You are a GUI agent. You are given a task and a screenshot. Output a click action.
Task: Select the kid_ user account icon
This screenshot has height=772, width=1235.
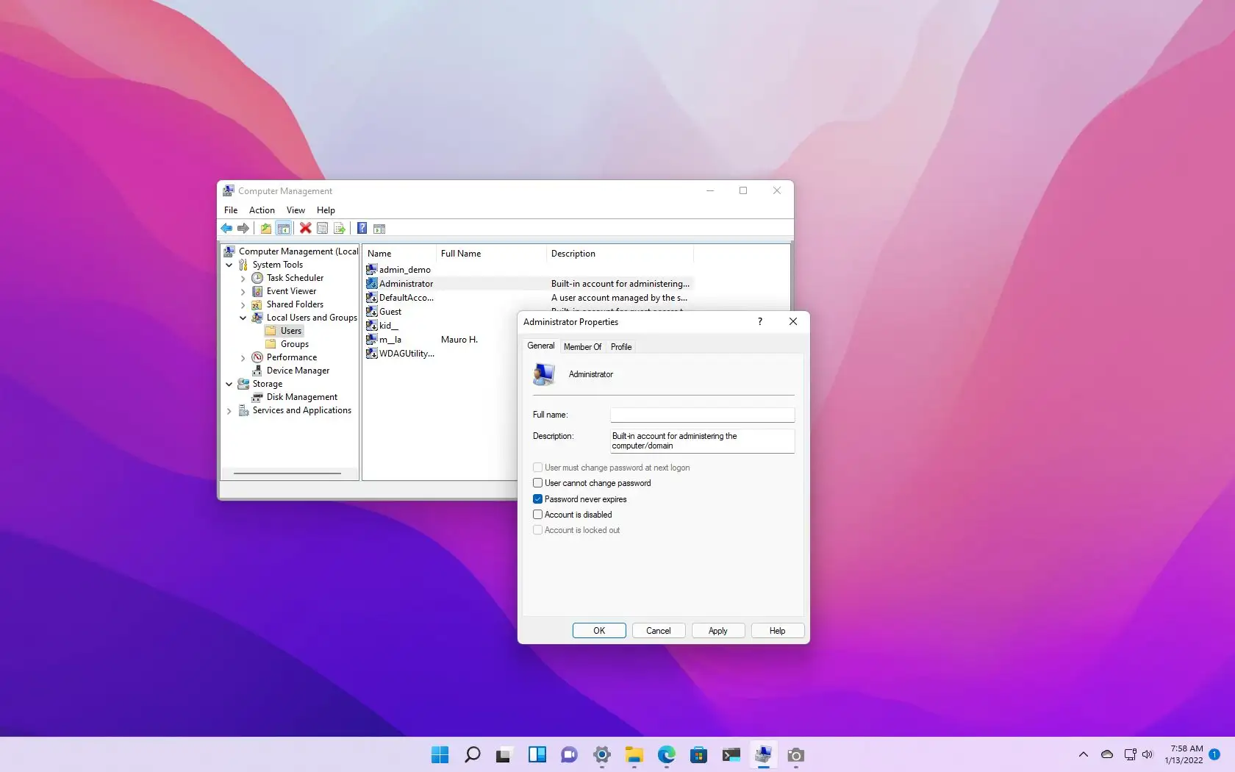coord(372,326)
